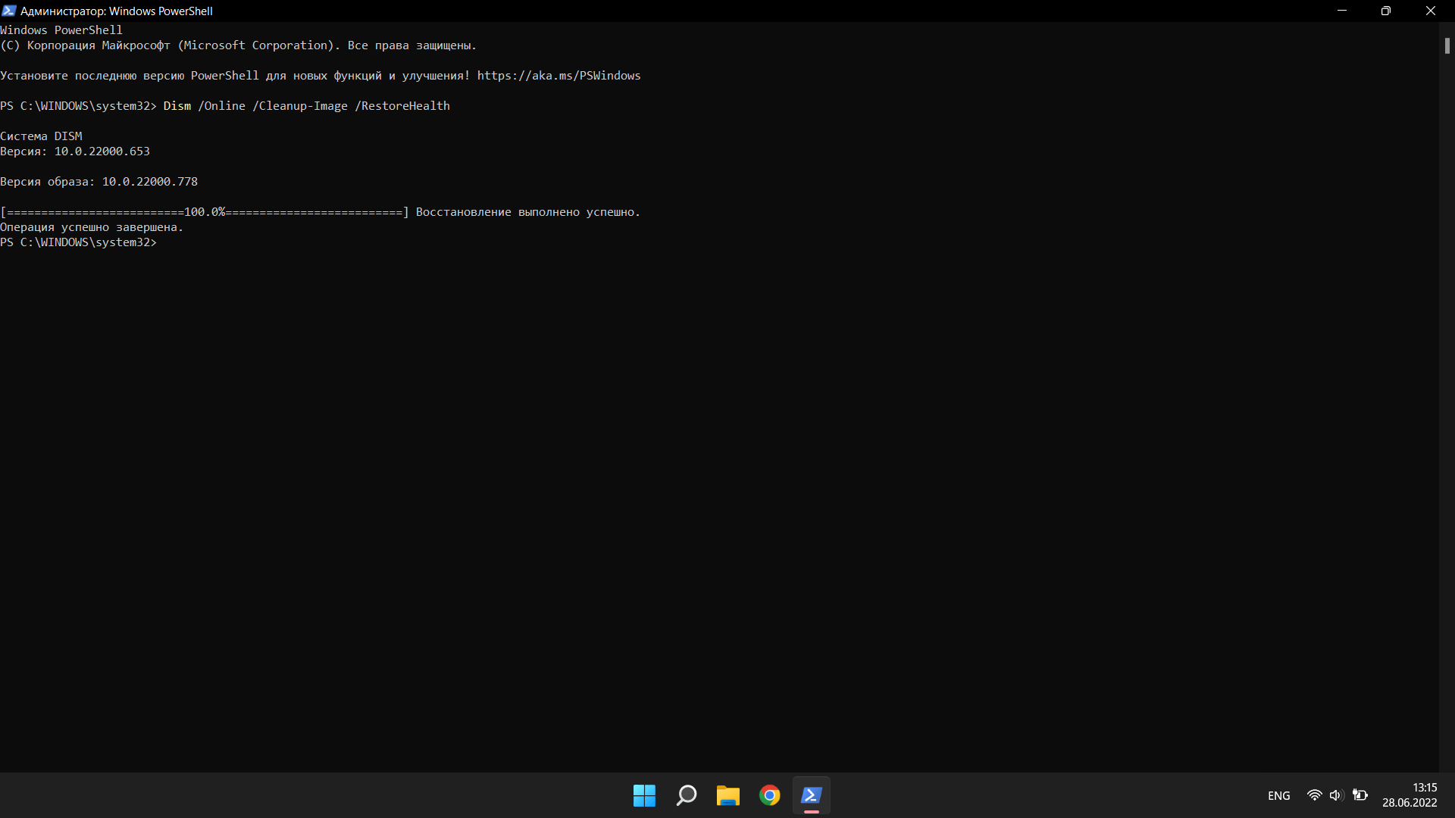The image size is (1455, 818).
Task: Close the PowerShell window
Action: [1431, 11]
